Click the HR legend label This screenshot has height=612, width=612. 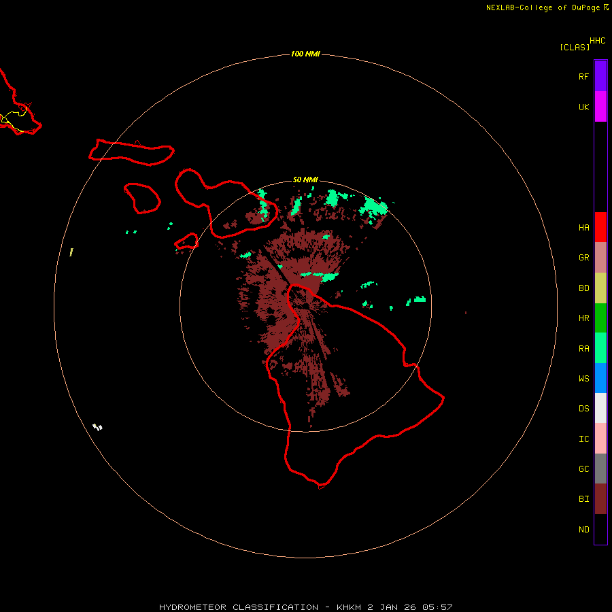coord(583,318)
